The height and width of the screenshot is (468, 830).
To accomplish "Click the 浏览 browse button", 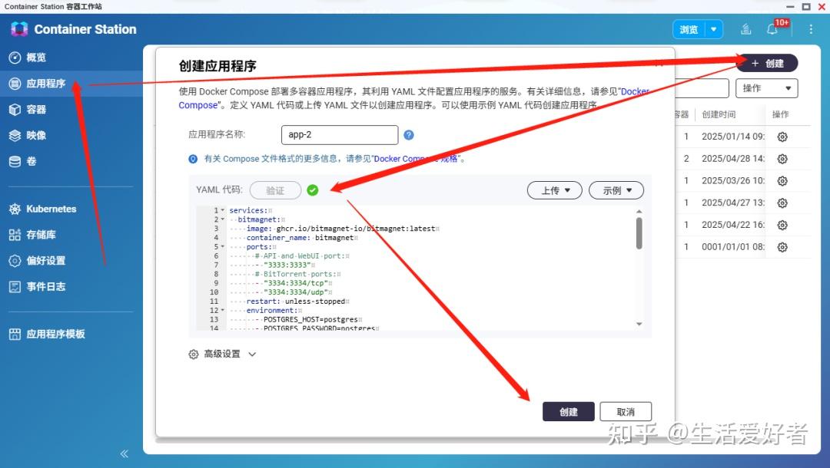I will tap(689, 30).
